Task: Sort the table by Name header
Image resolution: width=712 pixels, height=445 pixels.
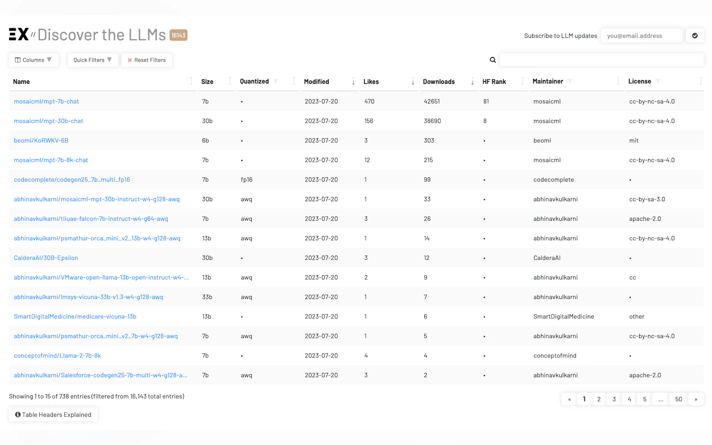Action: pyautogui.click(x=22, y=82)
